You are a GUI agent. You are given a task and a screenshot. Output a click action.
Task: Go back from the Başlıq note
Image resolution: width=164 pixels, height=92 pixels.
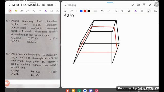click(65, 5)
